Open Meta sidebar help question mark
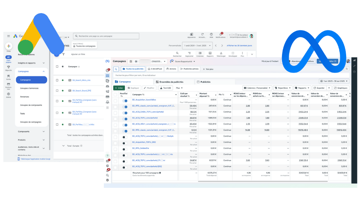 [x=108, y=156]
